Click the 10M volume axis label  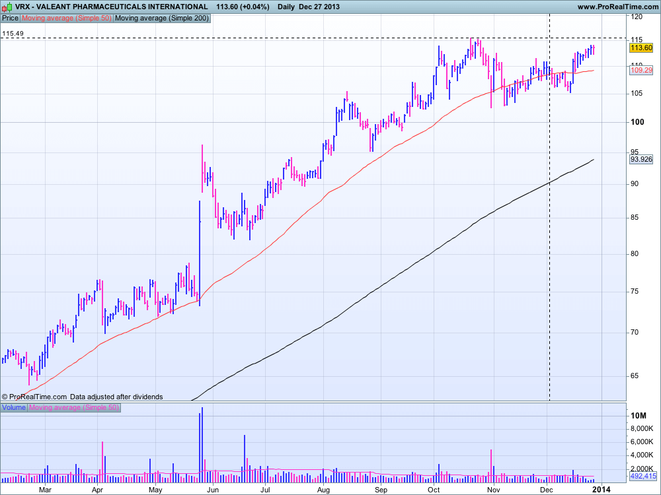(x=639, y=416)
